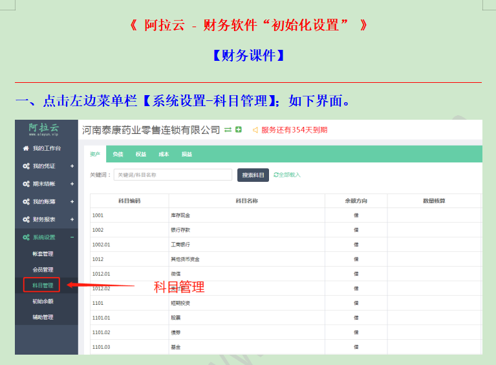Expand 期末结帐 with the plus sign
496x365 pixels.
72,184
